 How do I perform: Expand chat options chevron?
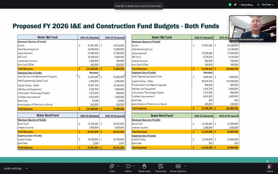(x=118, y=166)
